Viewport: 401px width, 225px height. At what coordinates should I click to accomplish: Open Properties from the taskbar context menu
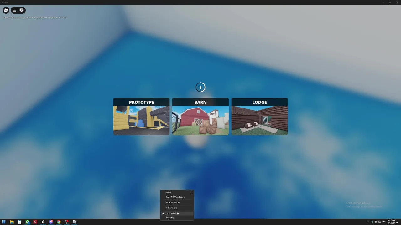coord(177,218)
